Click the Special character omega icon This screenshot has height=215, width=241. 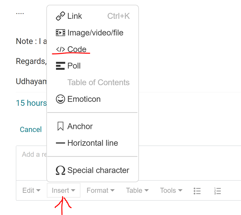(x=60, y=171)
